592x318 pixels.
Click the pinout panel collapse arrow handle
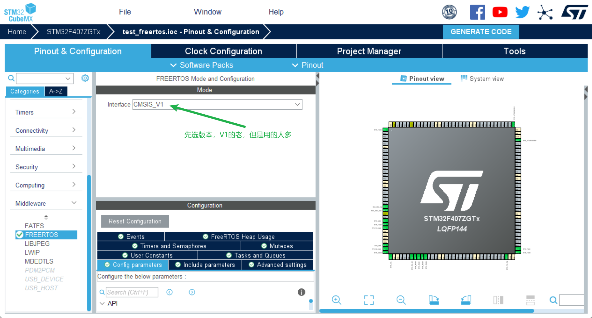click(x=586, y=93)
